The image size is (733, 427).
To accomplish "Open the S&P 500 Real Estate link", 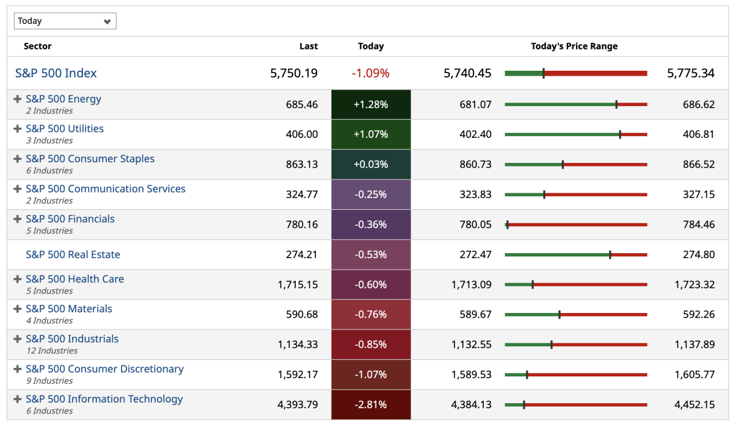I will pyautogui.click(x=73, y=254).
